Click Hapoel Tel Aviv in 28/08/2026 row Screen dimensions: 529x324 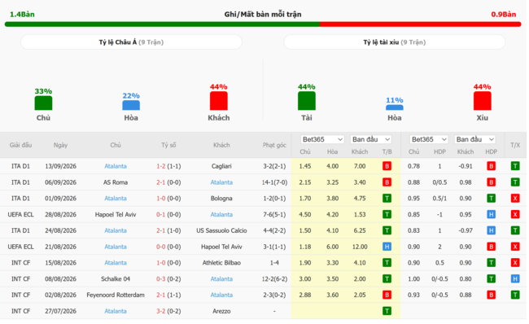116,215
